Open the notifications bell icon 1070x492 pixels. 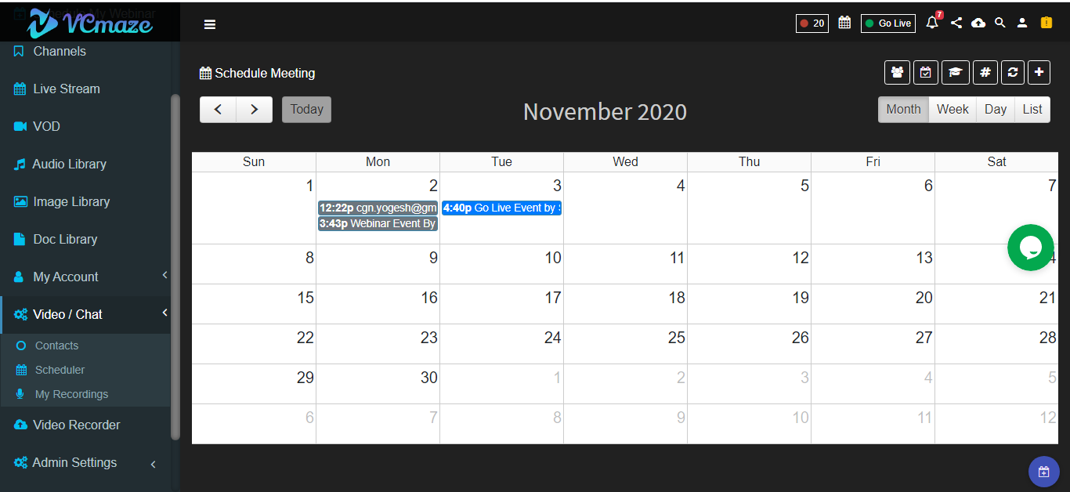(x=932, y=23)
